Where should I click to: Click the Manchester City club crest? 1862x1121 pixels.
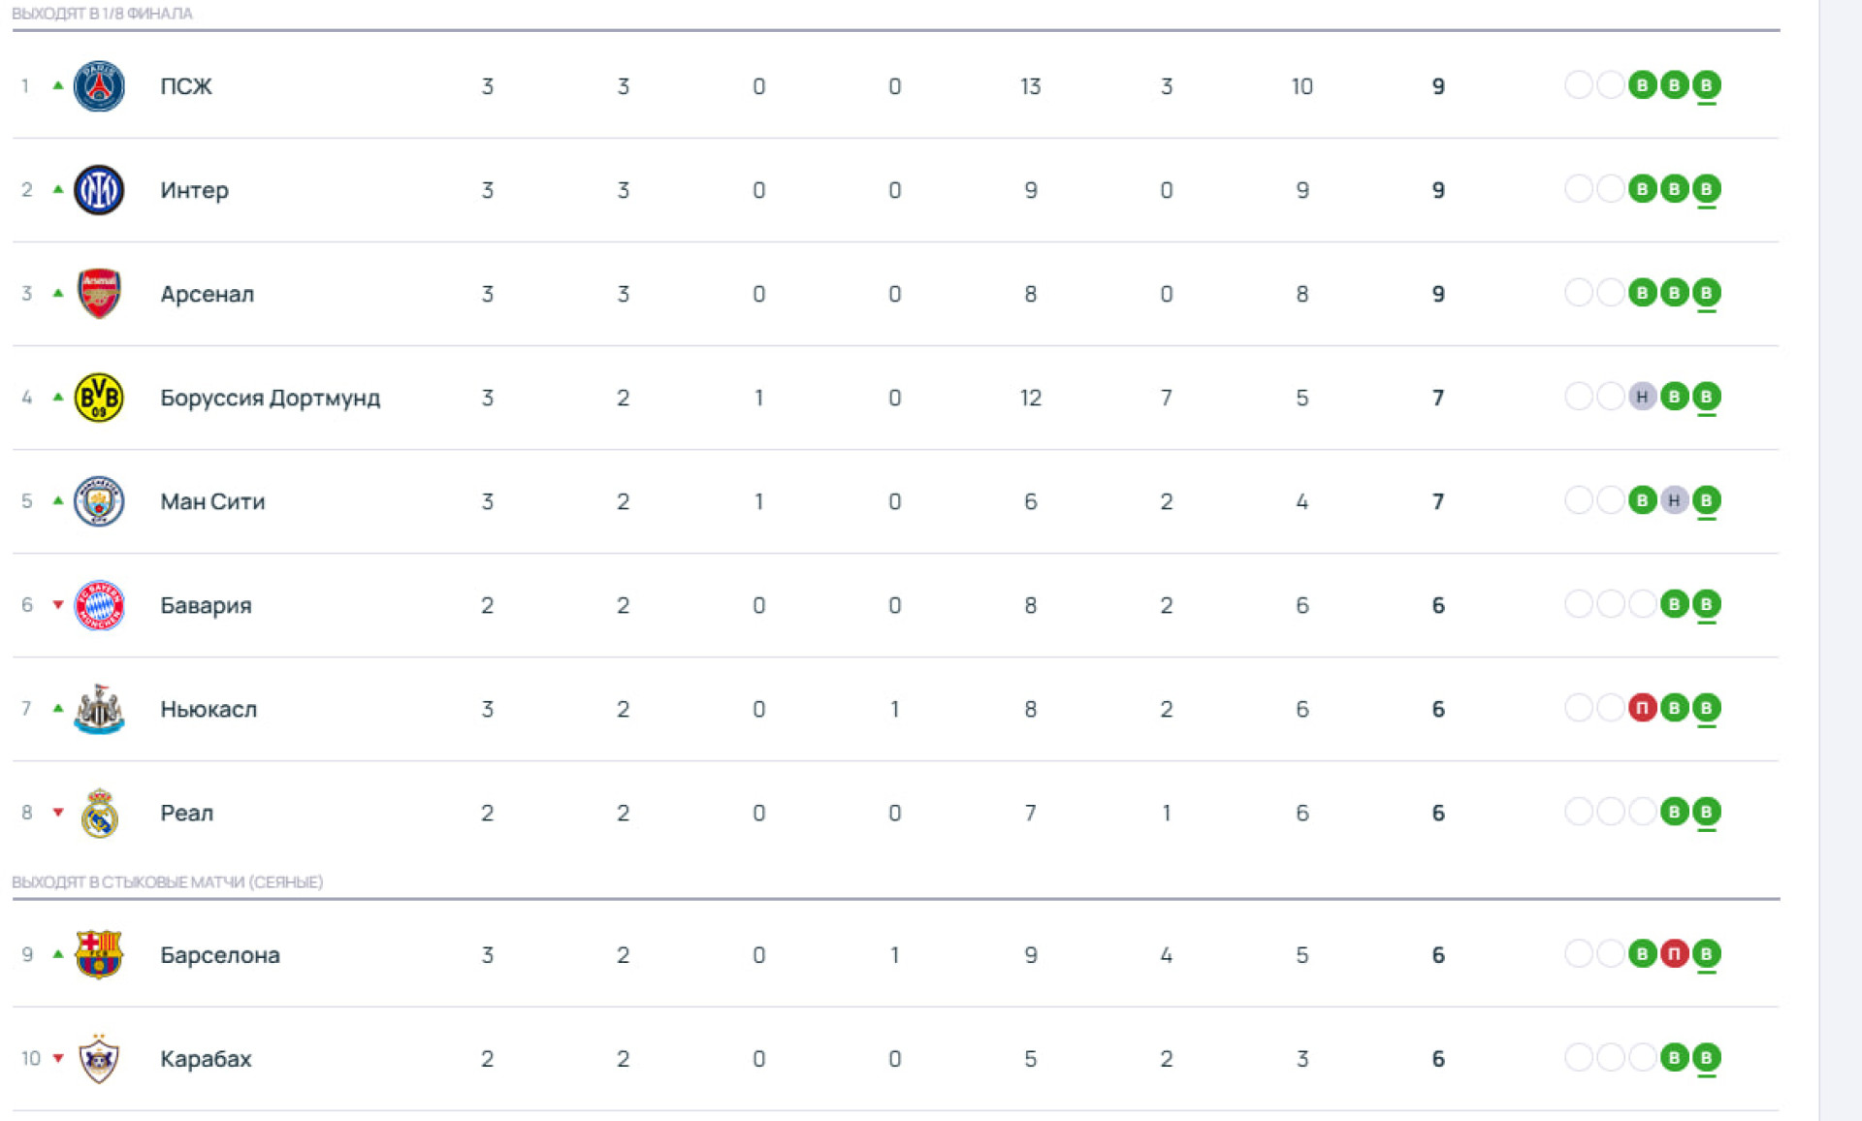coord(99,501)
